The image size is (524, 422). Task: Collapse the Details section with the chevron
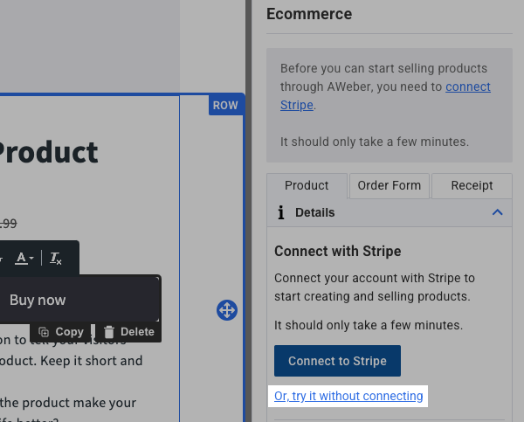497,212
